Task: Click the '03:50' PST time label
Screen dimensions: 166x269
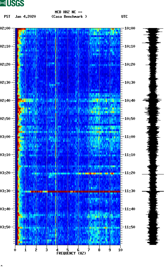Action: pos(5,227)
